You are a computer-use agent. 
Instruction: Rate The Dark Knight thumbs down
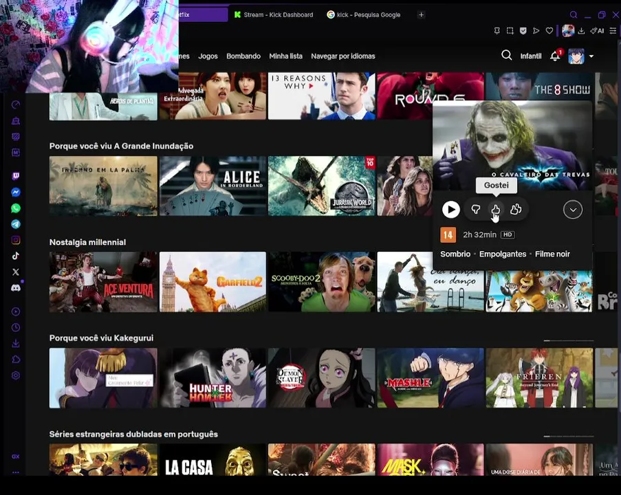(x=476, y=210)
